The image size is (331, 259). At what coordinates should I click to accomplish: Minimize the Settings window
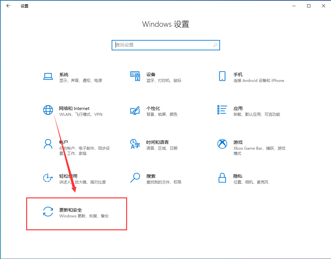point(294,6)
